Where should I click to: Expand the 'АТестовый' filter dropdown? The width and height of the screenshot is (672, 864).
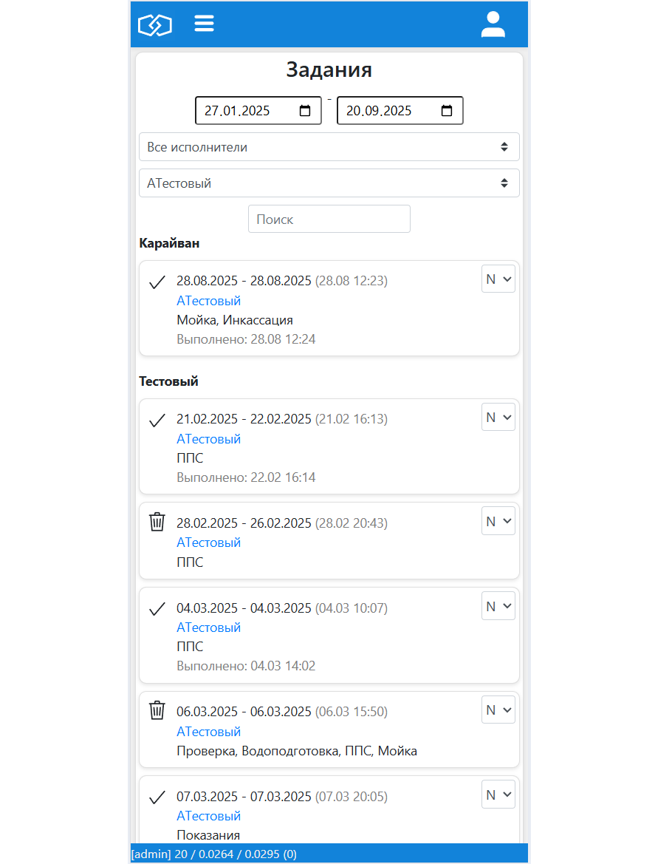point(329,183)
